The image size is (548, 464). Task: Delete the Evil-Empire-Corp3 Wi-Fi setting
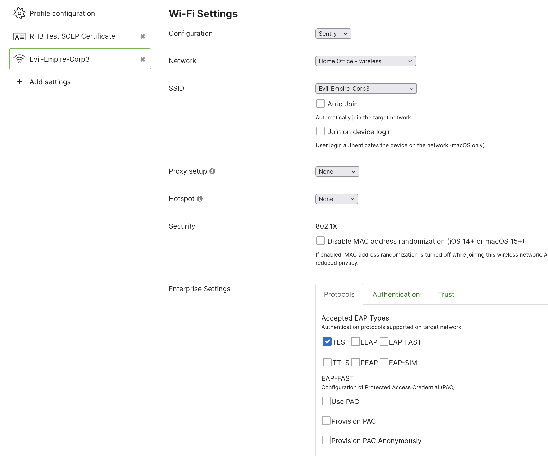pyautogui.click(x=143, y=59)
